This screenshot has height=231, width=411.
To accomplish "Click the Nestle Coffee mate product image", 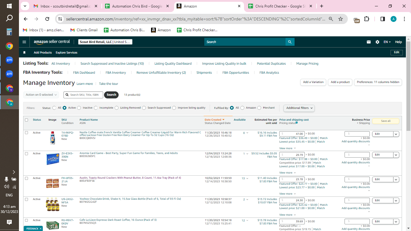I will coord(53,138).
